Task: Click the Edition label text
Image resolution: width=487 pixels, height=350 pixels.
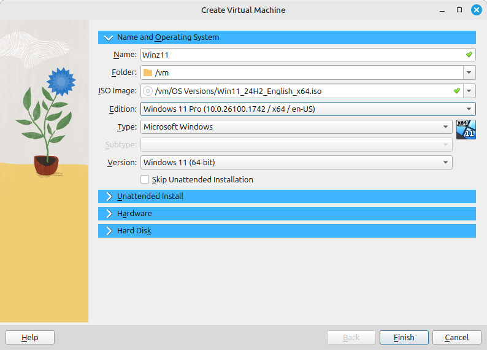Action: (x=123, y=109)
